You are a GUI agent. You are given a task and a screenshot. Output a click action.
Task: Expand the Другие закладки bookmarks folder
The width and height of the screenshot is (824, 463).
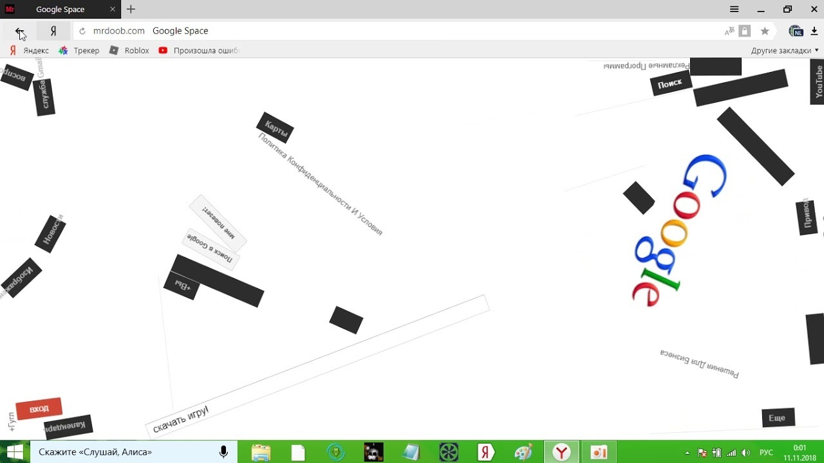point(784,50)
